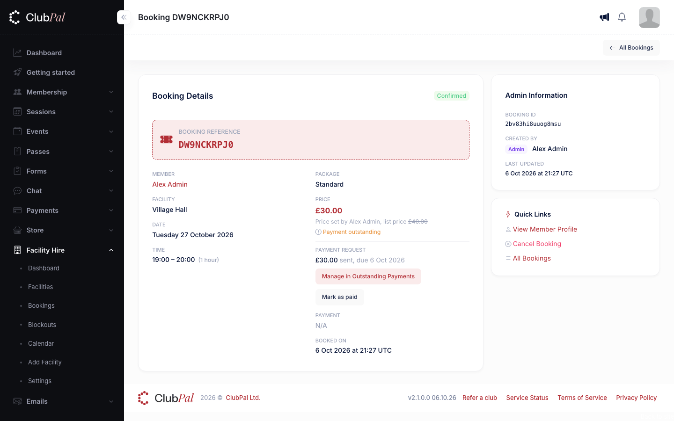Click Mark as paid button
This screenshot has height=421, width=674.
[x=339, y=297]
